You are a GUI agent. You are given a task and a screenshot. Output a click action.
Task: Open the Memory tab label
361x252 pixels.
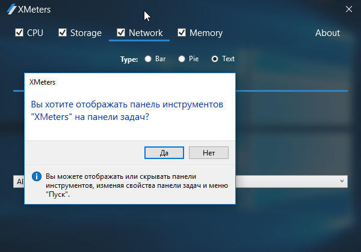[x=206, y=33]
